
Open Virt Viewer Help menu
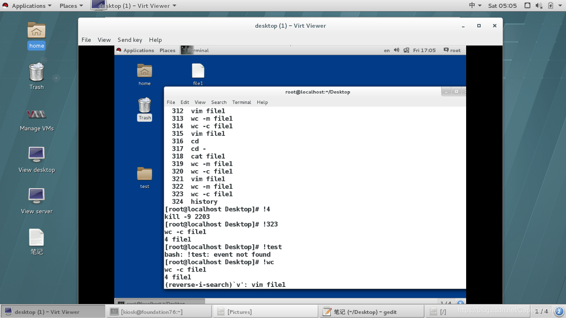tap(155, 40)
